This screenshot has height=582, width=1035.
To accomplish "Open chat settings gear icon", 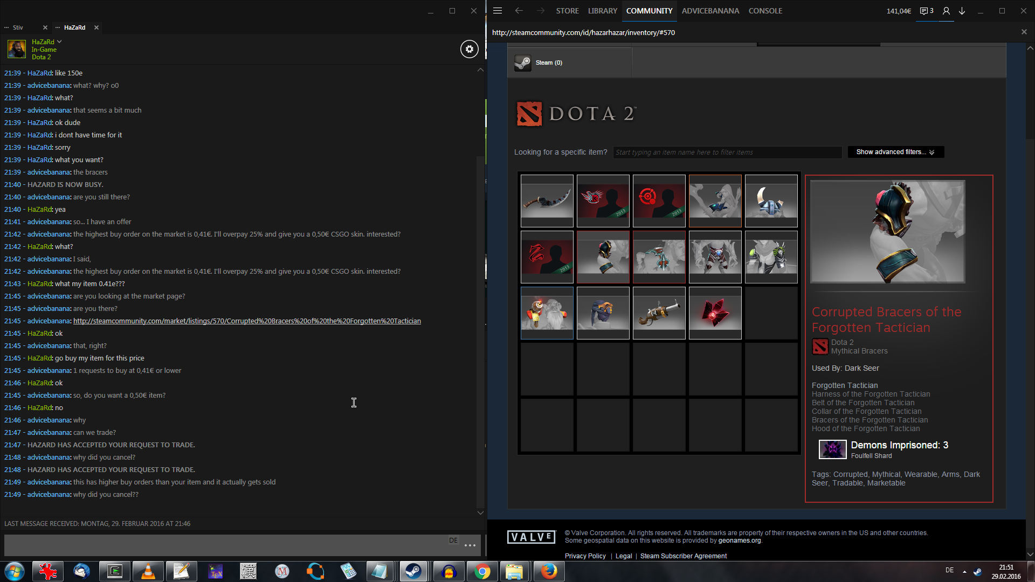I will (x=469, y=49).
